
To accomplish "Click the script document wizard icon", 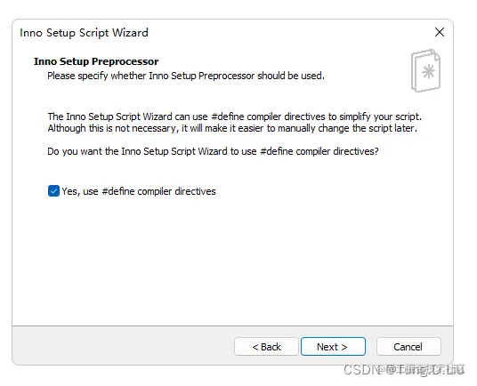I will coord(425,70).
